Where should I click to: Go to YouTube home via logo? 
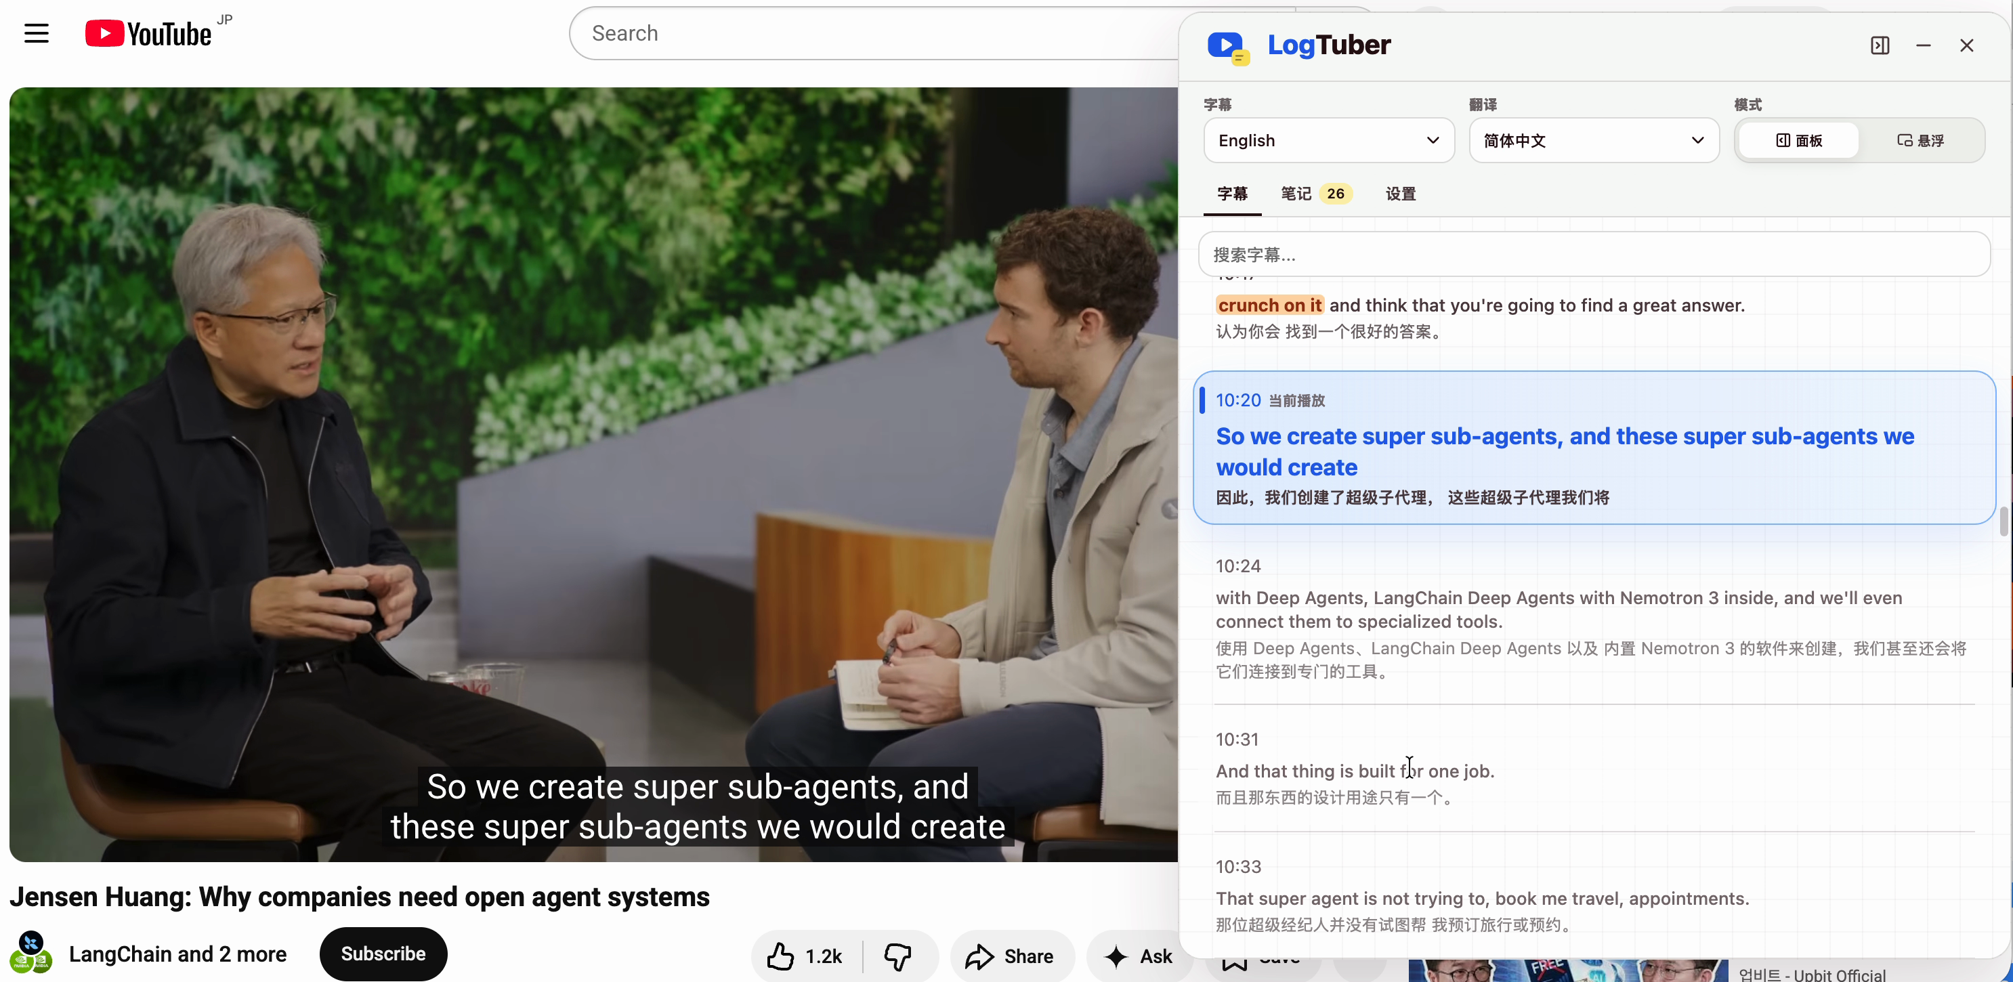pyautogui.click(x=148, y=34)
